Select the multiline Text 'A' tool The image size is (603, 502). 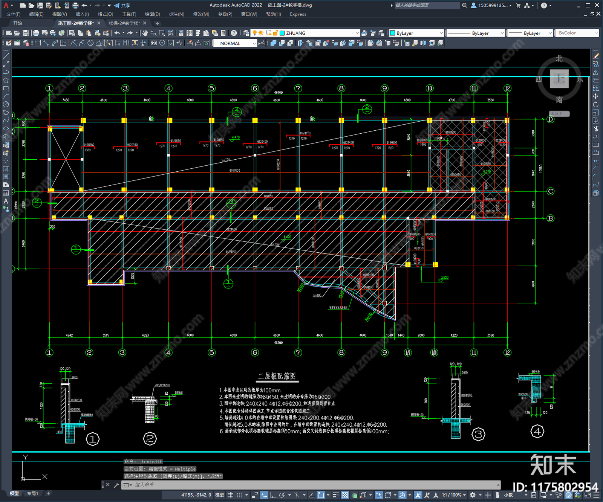tap(6, 201)
